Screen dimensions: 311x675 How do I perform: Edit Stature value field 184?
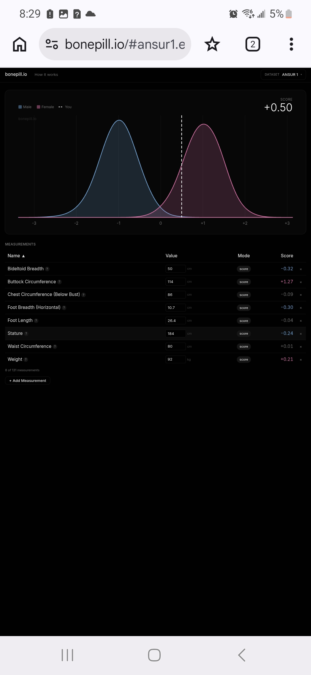176,333
